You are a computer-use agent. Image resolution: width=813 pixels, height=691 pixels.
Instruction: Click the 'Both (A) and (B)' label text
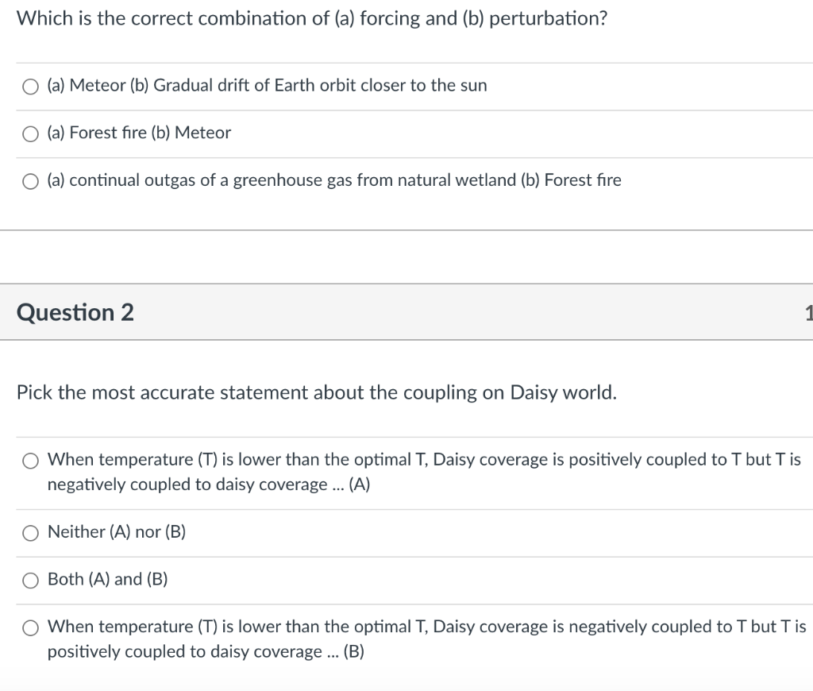pos(108,579)
